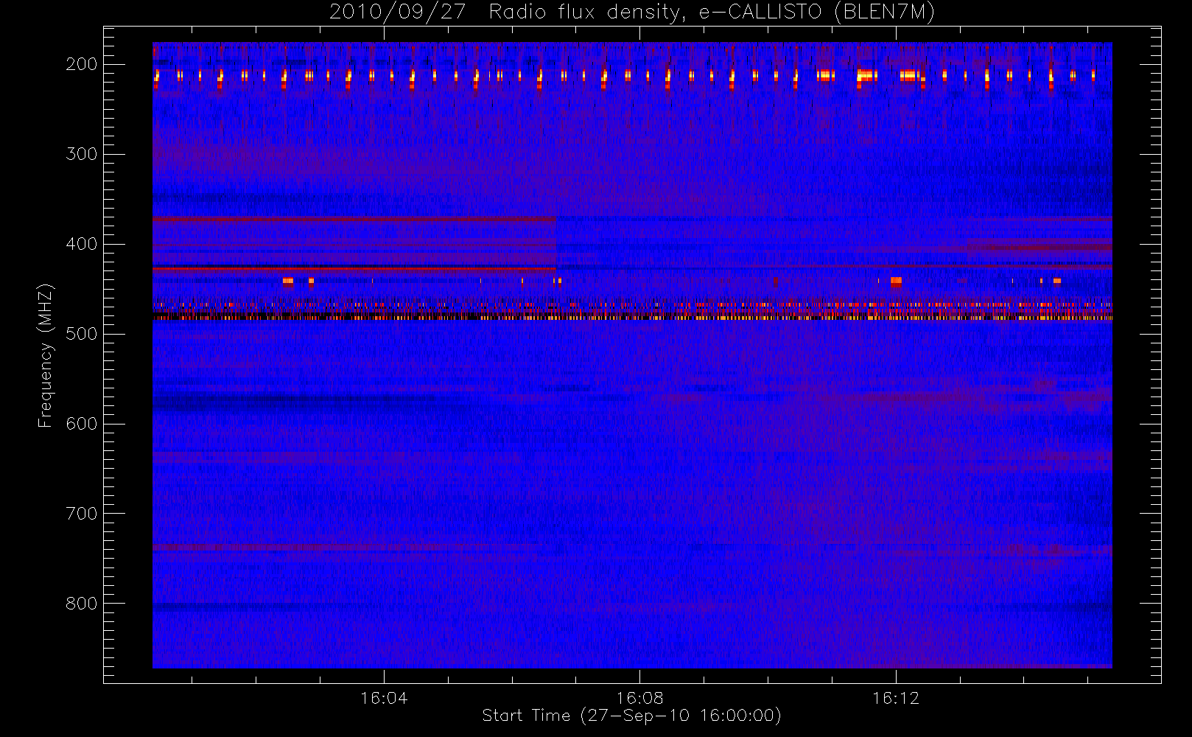Screen dimensions: 1192x737
Task: Click the 500 frequency tick label
Action: [81, 334]
